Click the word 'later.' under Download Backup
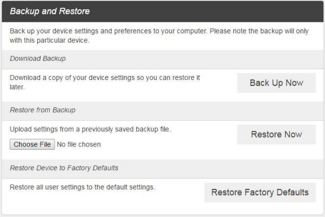Viewport: 325px width, 217px height. pos(17,87)
